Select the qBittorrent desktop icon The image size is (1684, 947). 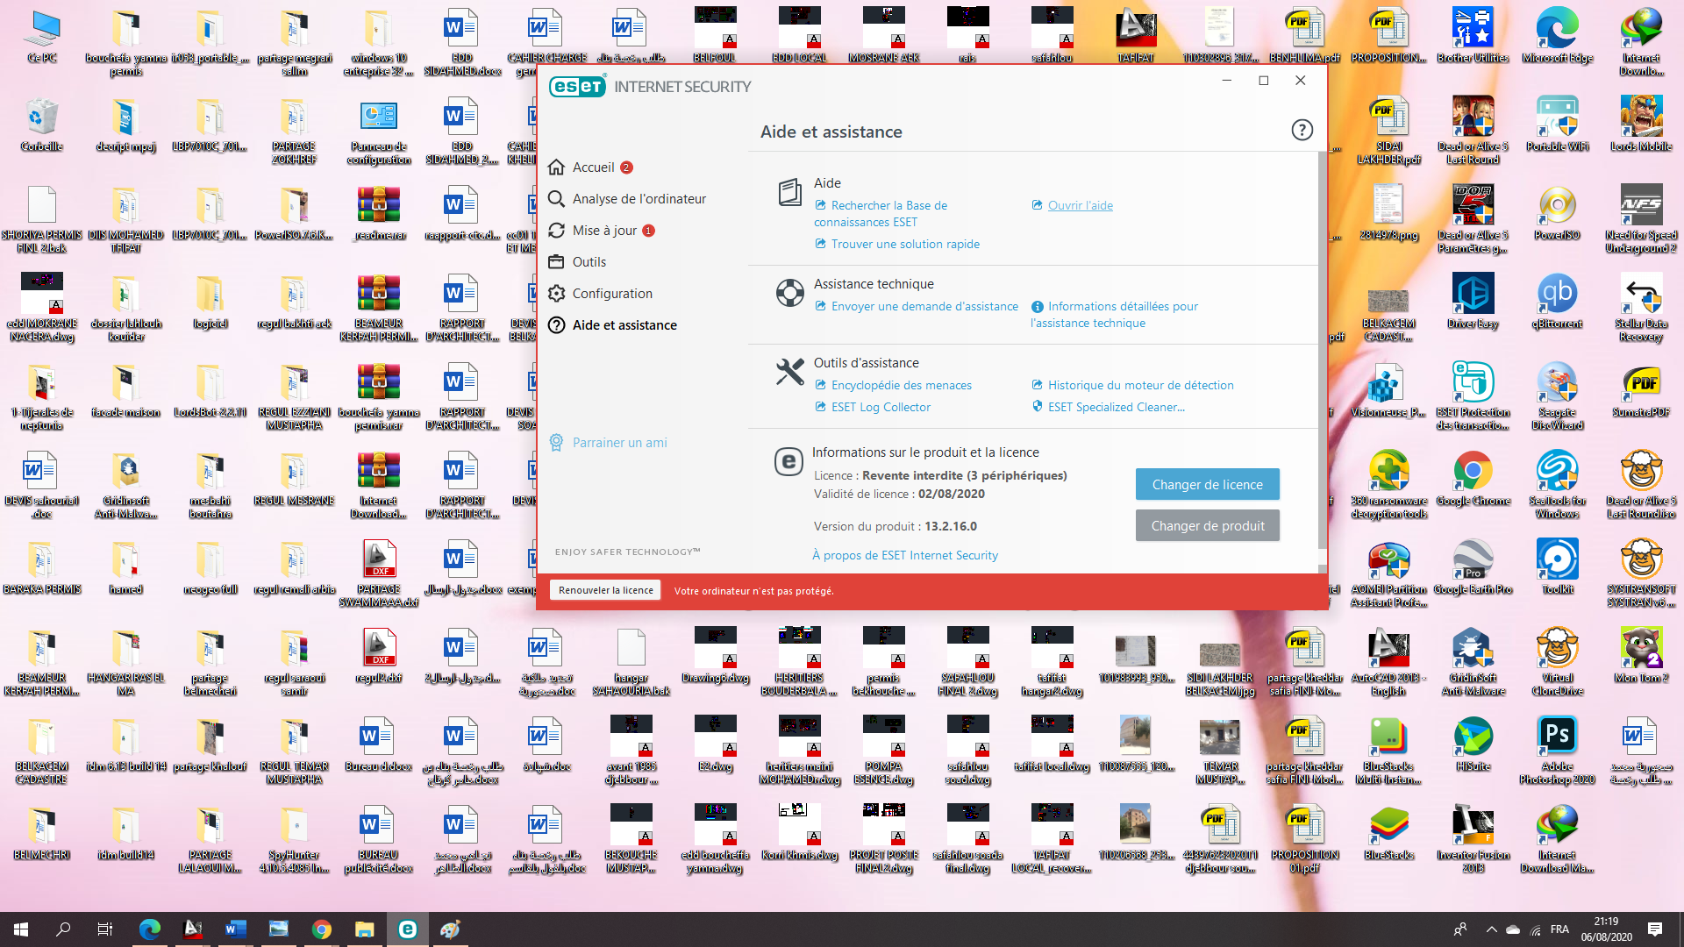click(x=1557, y=302)
